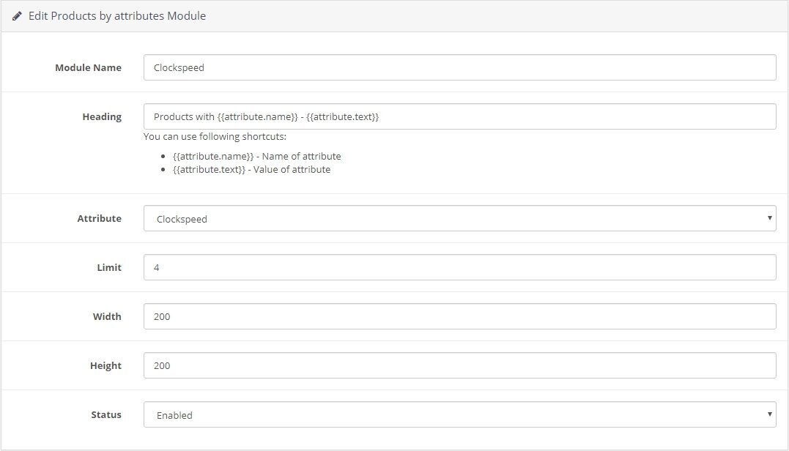Image resolution: width=789 pixels, height=451 pixels.
Task: Click the 'You can use following shortcuts' text
Action: [215, 137]
